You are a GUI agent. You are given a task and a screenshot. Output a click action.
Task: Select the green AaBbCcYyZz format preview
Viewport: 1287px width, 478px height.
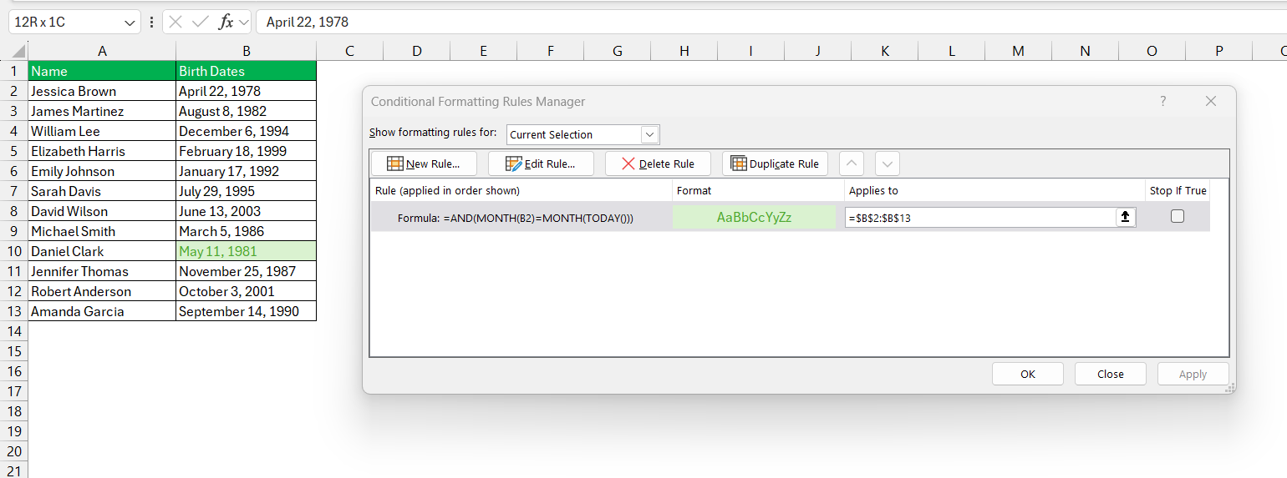click(754, 217)
